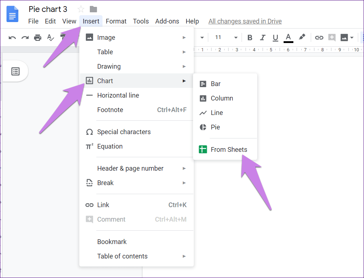
Task: Click the Print toolbar icon
Action: [x=38, y=38]
